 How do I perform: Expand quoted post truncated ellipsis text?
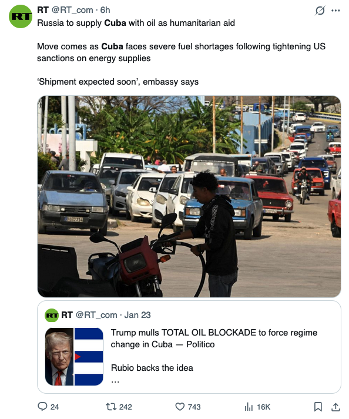(x=115, y=381)
